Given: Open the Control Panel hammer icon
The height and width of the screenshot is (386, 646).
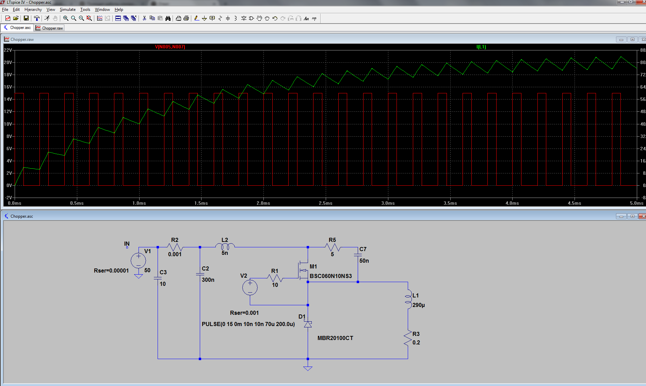Looking at the screenshot, I should click(37, 18).
